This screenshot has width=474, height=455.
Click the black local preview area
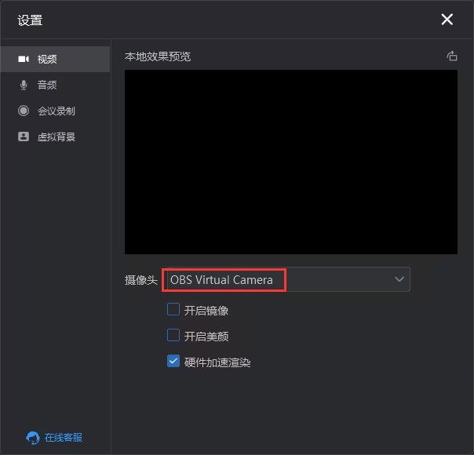(290, 162)
